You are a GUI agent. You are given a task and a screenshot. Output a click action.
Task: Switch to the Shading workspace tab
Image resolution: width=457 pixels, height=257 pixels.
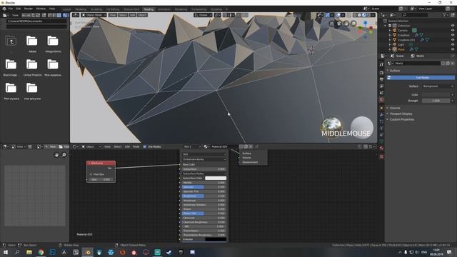[x=149, y=9]
